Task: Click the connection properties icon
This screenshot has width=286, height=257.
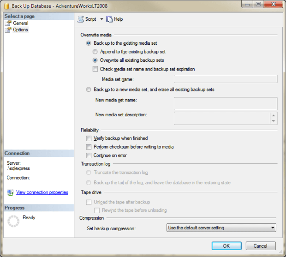Action: point(10,192)
